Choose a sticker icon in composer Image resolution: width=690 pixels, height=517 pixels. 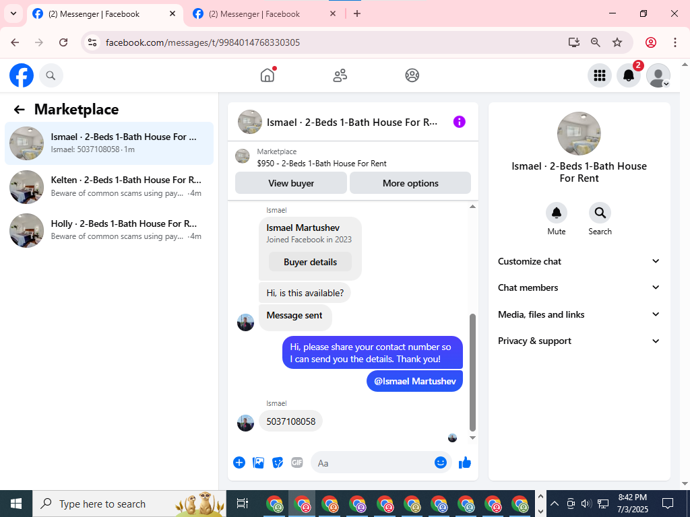[278, 462]
